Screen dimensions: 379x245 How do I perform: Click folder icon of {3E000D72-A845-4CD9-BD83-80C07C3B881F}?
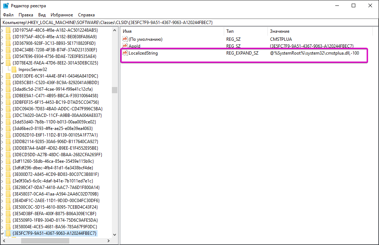(x=8, y=174)
